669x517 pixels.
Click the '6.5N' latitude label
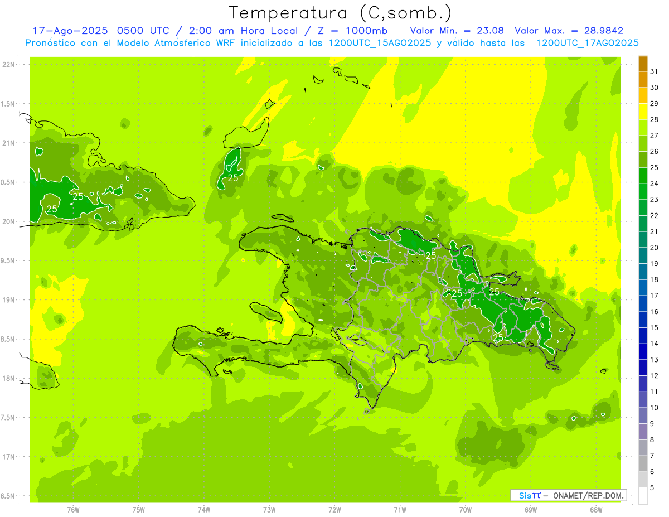8,496
